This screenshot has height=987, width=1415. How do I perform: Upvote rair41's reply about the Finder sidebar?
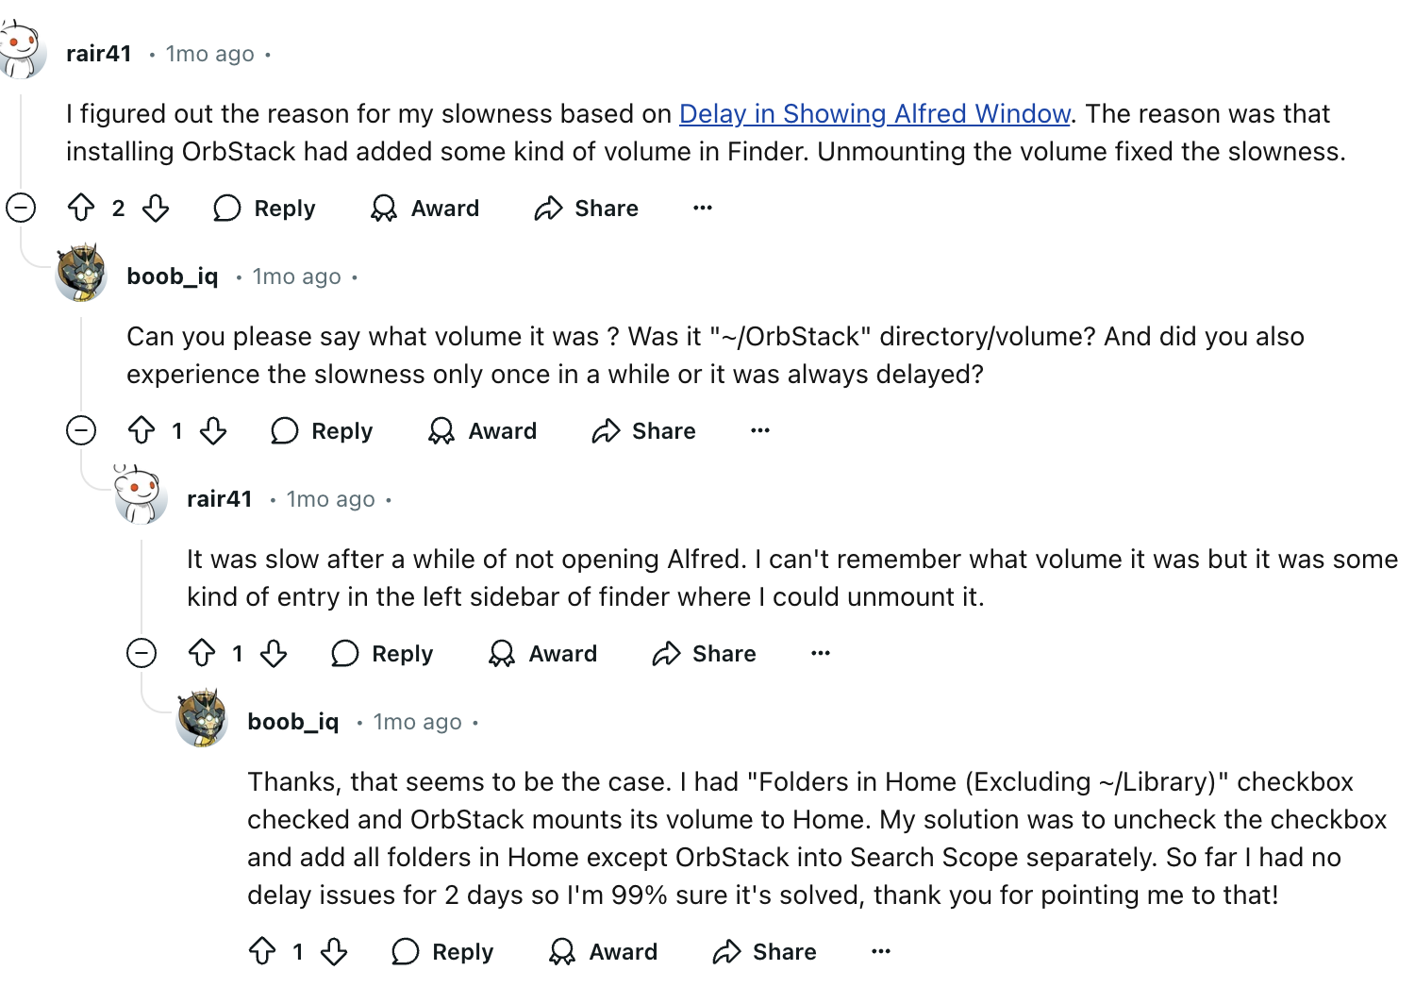pos(202,653)
